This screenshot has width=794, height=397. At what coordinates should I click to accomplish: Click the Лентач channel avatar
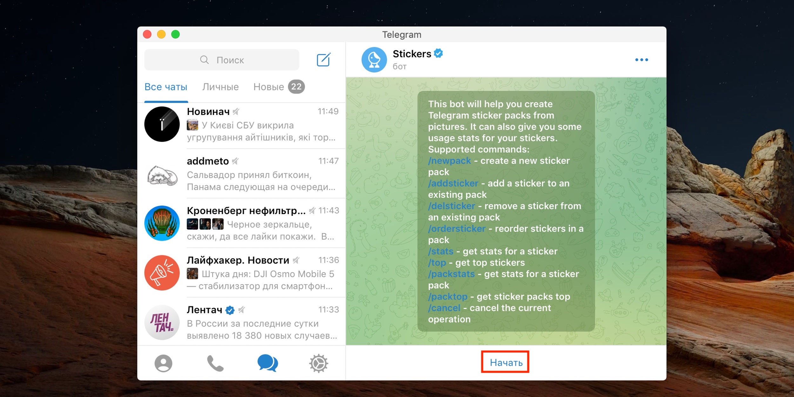[x=162, y=322]
